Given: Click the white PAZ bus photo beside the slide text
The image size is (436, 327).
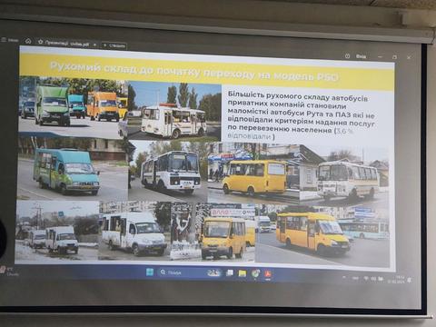Looking at the screenshot, I should (174, 112).
